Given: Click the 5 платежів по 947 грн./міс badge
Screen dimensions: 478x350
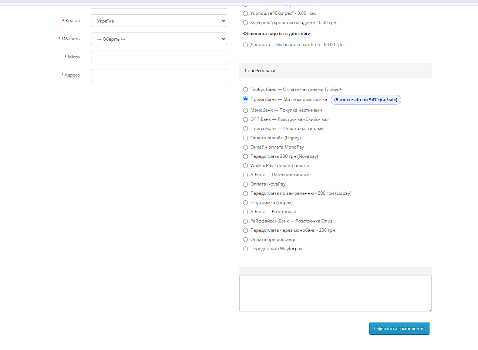Looking at the screenshot, I should pyautogui.click(x=366, y=100).
